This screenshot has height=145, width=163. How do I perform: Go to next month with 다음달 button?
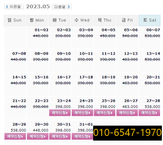tap(62, 7)
